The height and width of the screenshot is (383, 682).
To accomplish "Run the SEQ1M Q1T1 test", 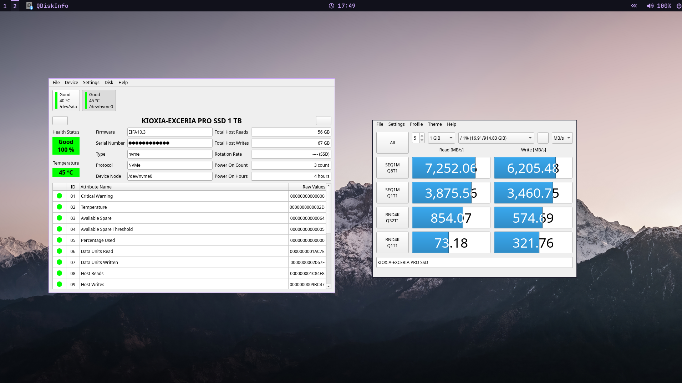I will click(392, 193).
